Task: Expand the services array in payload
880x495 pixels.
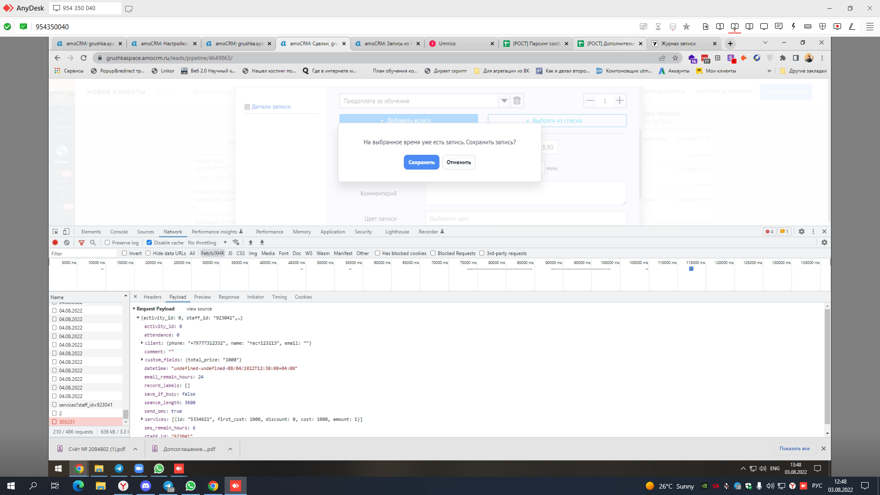Action: pyautogui.click(x=142, y=419)
